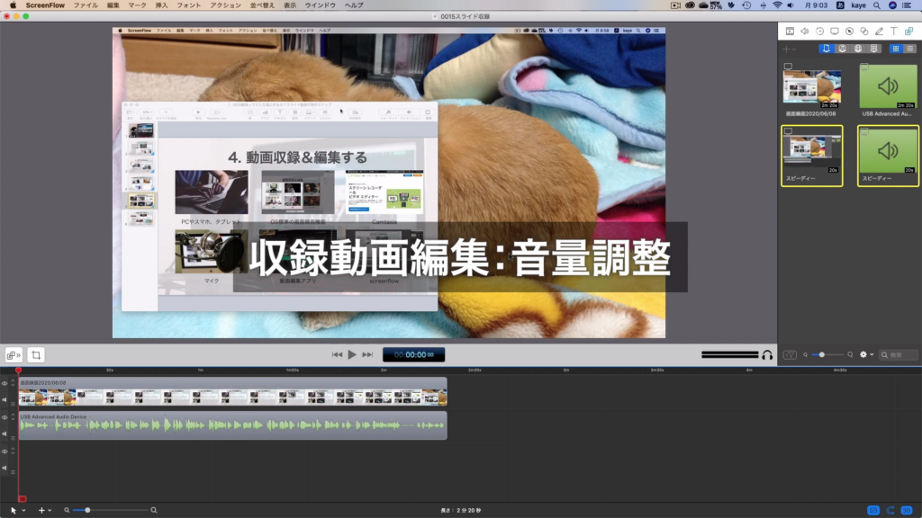Open the Annotations pencil inspector tab

click(x=879, y=31)
